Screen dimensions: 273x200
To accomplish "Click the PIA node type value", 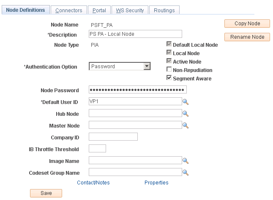I will [x=95, y=45].
